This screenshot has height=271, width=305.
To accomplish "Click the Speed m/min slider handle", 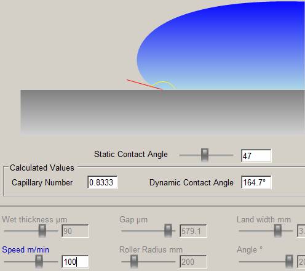I will [39, 262].
